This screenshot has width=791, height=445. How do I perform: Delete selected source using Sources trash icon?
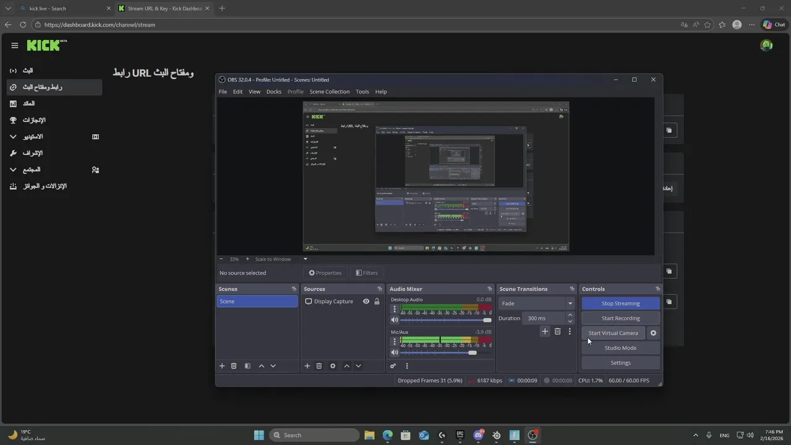tap(319, 366)
